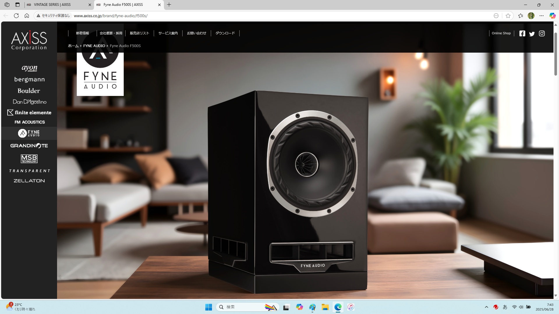Screen dimensions: 559x314
Task: Open the iTunes music app on taskbar
Action: pyautogui.click(x=351, y=307)
